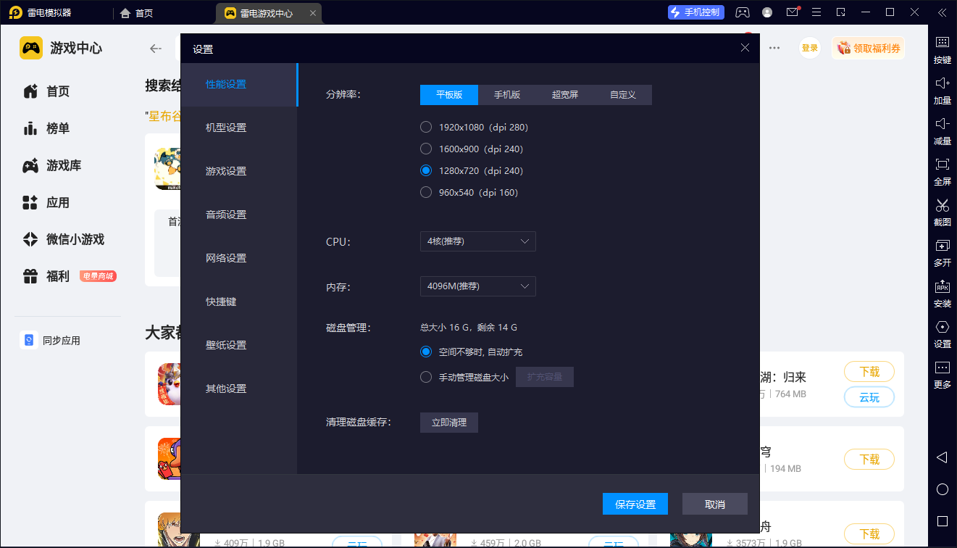This screenshot has width=957, height=548.
Task: Switch to the 平板版 resolution tab
Action: point(449,95)
